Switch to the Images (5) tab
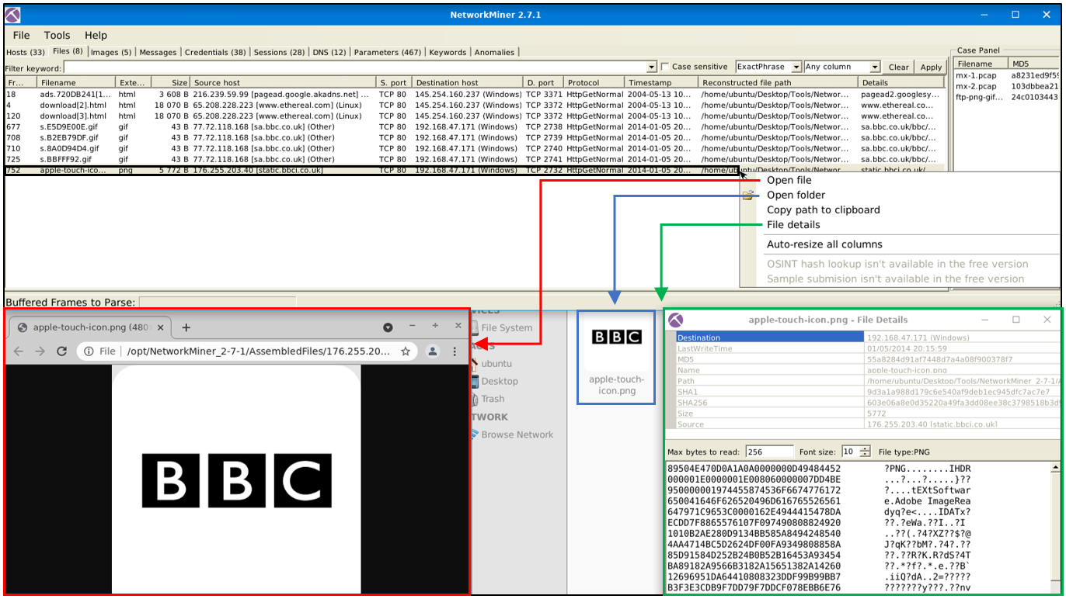This screenshot has height=599, width=1066. (x=111, y=52)
